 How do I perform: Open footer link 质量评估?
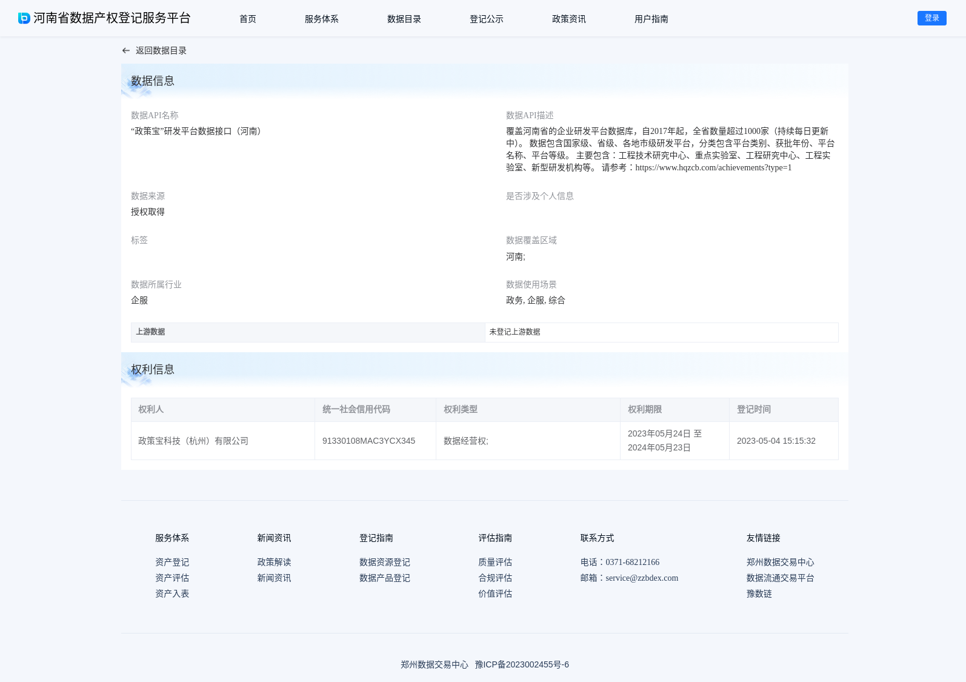point(495,563)
